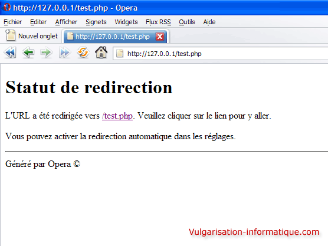Image resolution: width=328 pixels, height=246 pixels.
Task: Open the Afficher menu
Action: click(66, 22)
